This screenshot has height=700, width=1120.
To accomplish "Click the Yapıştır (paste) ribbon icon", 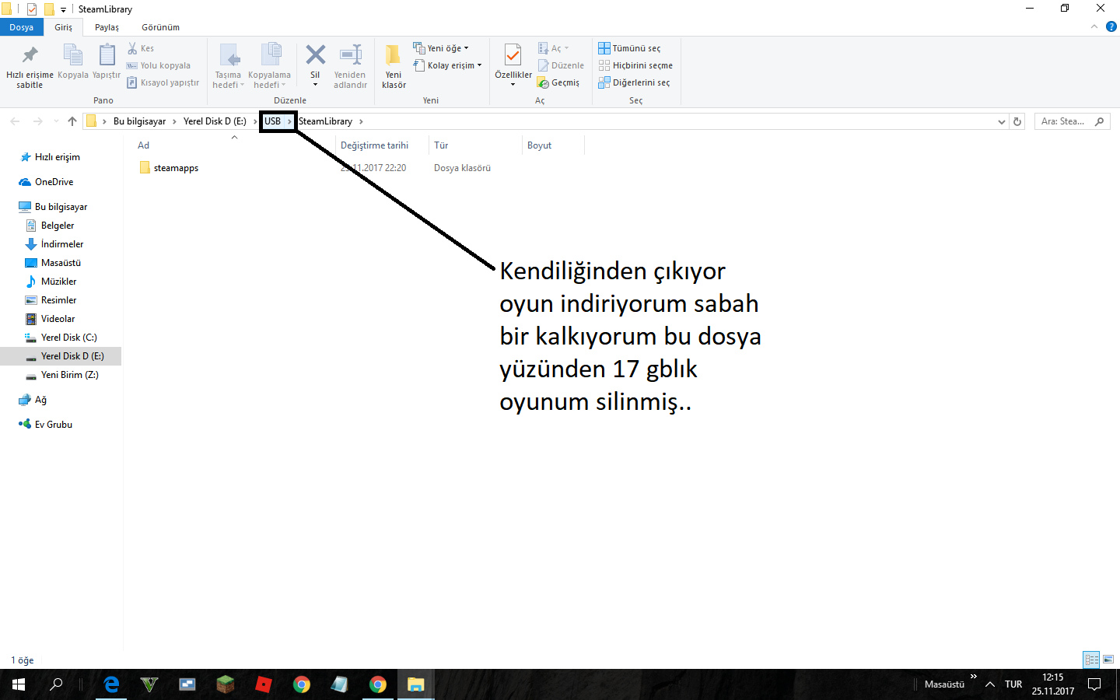I will point(107,62).
